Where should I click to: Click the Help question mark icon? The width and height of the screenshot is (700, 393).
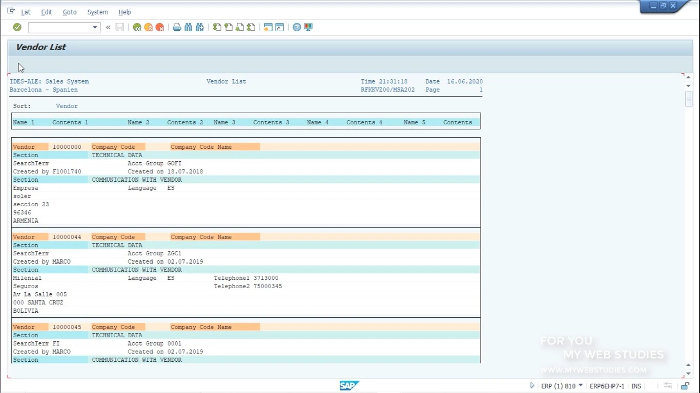(297, 27)
